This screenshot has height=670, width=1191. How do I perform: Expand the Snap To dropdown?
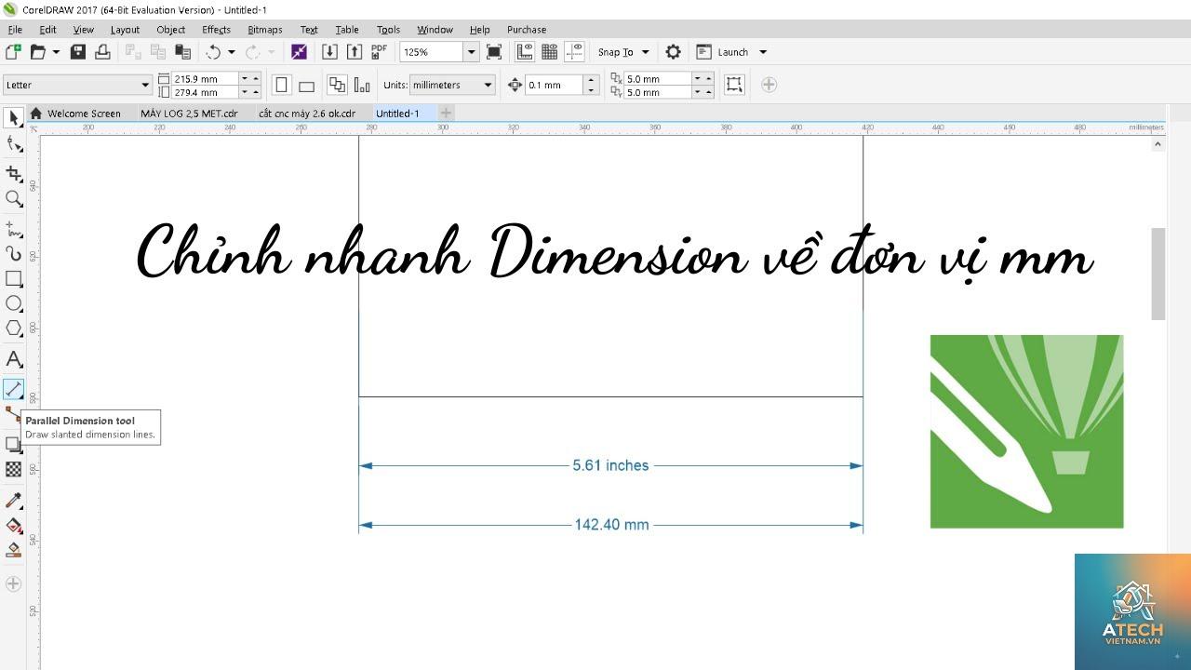point(645,52)
